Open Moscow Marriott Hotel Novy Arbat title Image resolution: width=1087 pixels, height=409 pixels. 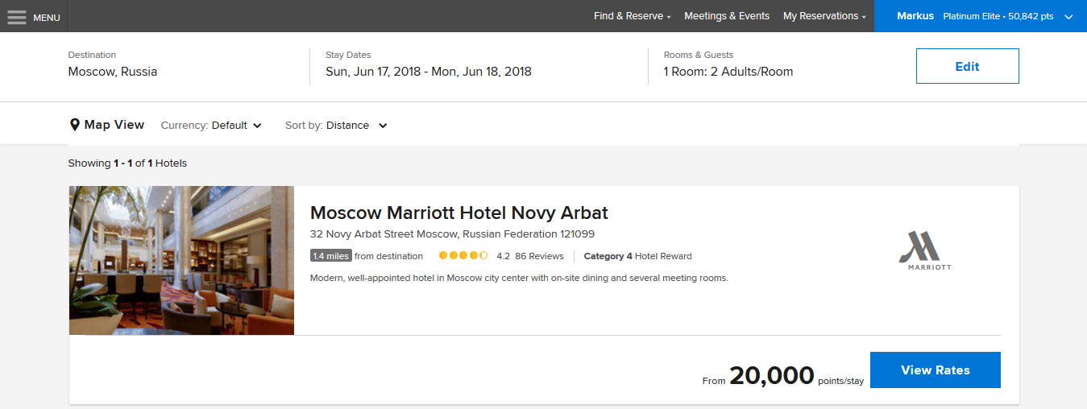[x=458, y=213]
